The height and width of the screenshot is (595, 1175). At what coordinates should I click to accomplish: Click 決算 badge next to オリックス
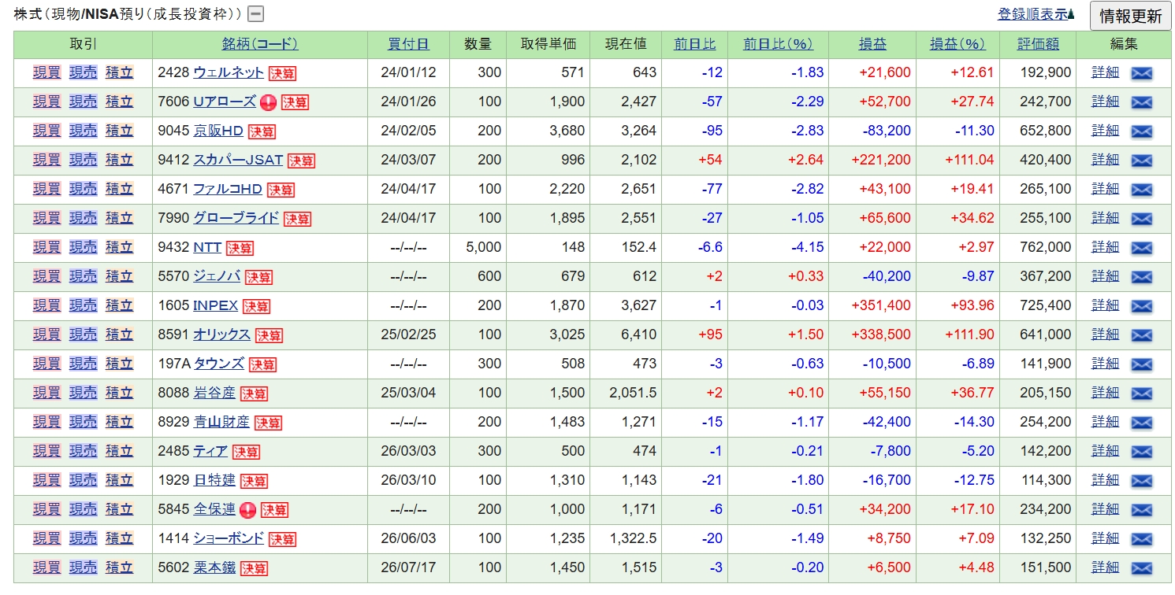pos(269,335)
